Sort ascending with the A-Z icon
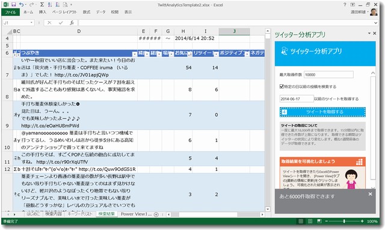The image size is (385, 230). point(50,4)
